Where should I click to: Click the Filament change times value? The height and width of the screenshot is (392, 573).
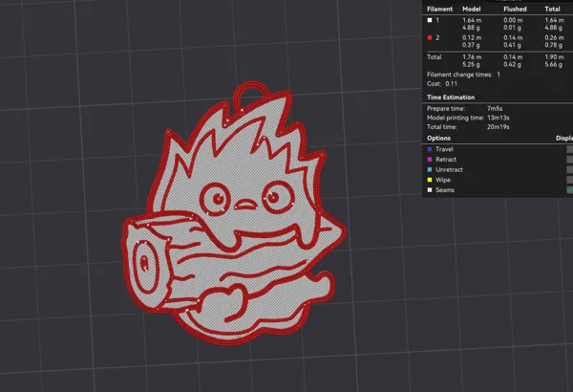click(499, 75)
